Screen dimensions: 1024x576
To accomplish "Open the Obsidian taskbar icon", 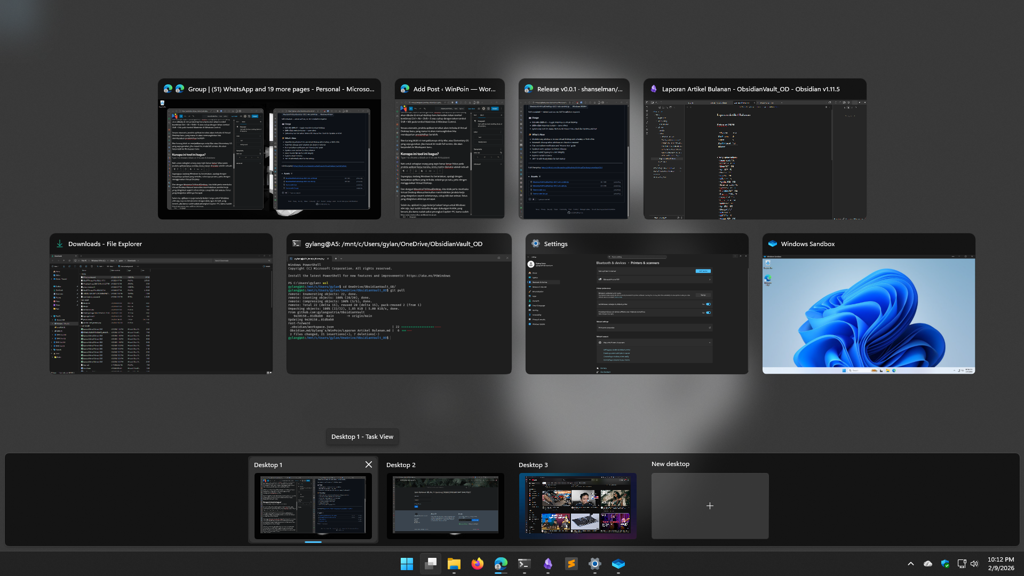I will [x=547, y=564].
